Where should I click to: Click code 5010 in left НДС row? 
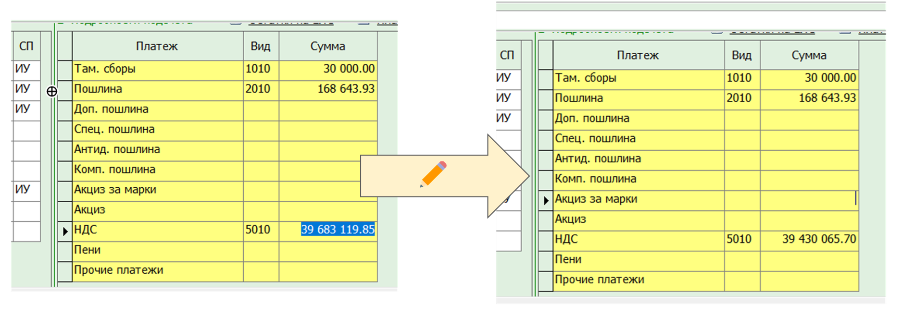(x=258, y=230)
